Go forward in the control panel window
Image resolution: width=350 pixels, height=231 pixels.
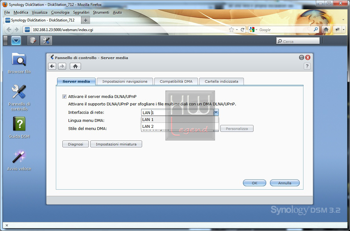(x=62, y=66)
